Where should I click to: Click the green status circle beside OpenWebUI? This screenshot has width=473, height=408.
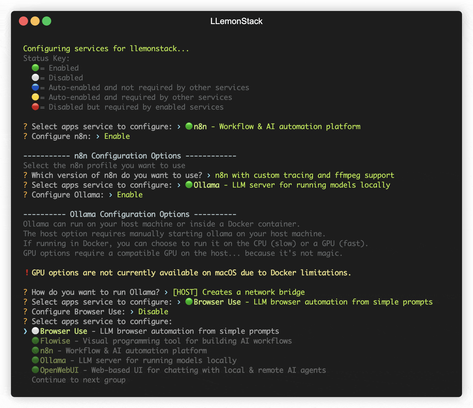[x=35, y=370]
